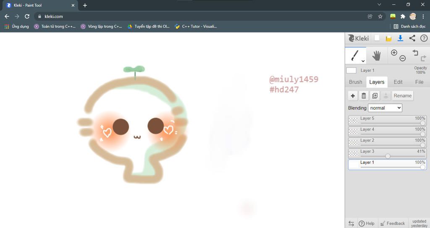Delete the layer with trash icon
Viewport: 430px width, 228px height.
pyautogui.click(x=364, y=96)
